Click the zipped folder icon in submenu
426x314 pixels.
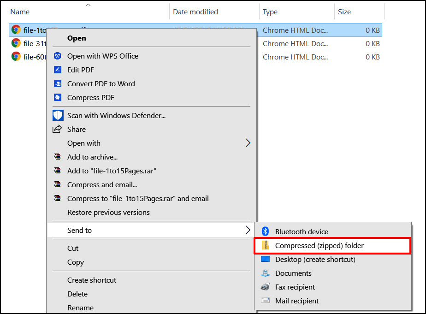pyautogui.click(x=265, y=245)
